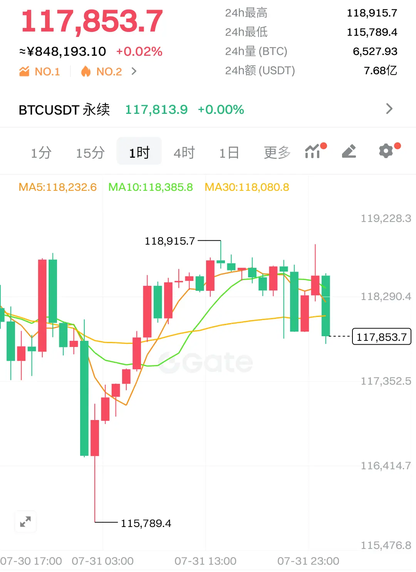Viewport: 416px width, 572px height.
Task: Switch to 15分 interval
Action: click(x=90, y=153)
